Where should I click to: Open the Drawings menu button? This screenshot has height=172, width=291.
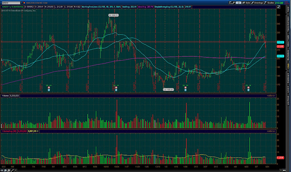(x=257, y=3)
